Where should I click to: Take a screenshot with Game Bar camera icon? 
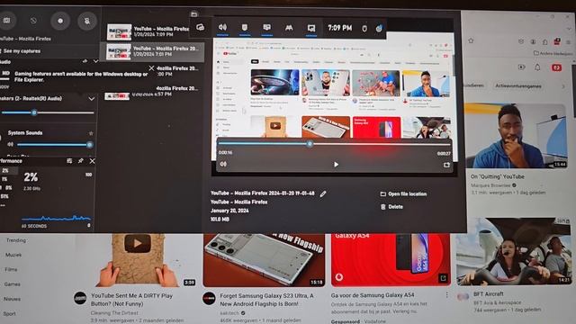pos(6,21)
